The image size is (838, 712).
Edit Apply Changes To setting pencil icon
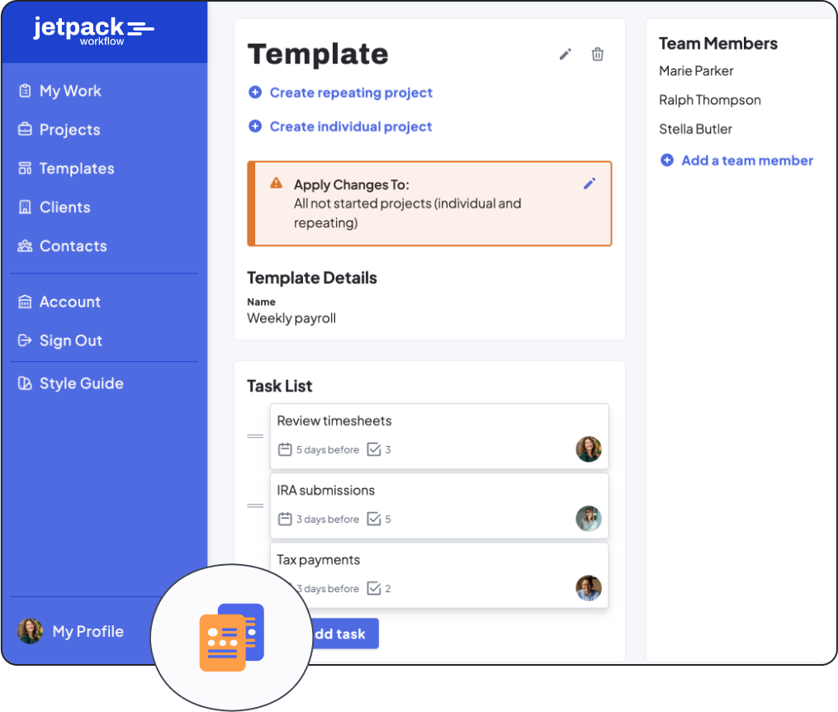589,183
